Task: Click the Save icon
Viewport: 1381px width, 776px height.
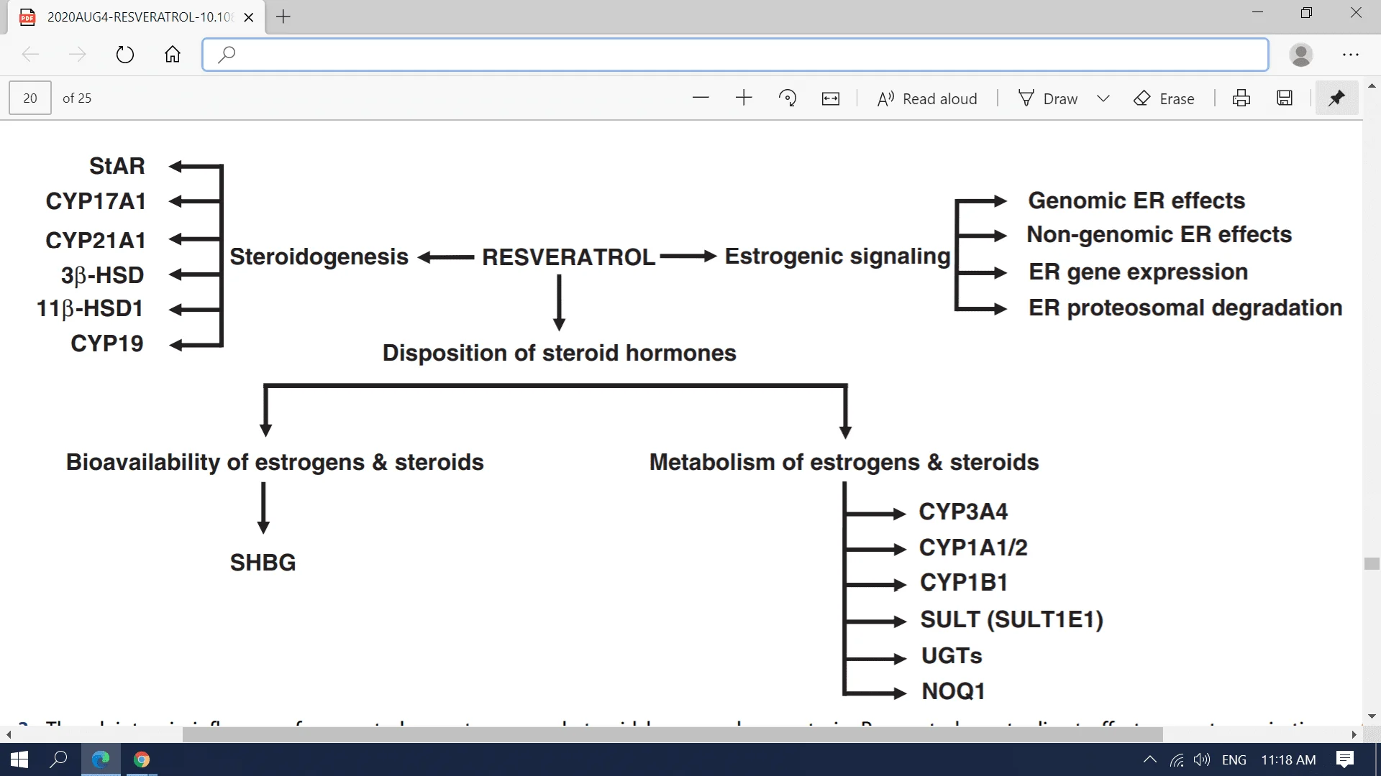Action: (1284, 98)
